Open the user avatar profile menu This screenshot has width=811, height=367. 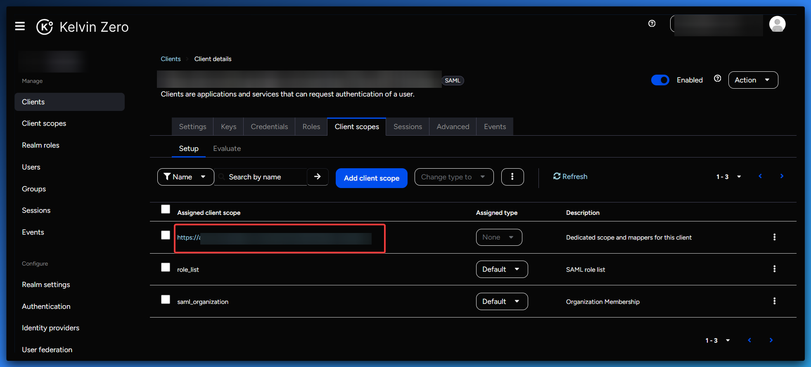coord(777,24)
